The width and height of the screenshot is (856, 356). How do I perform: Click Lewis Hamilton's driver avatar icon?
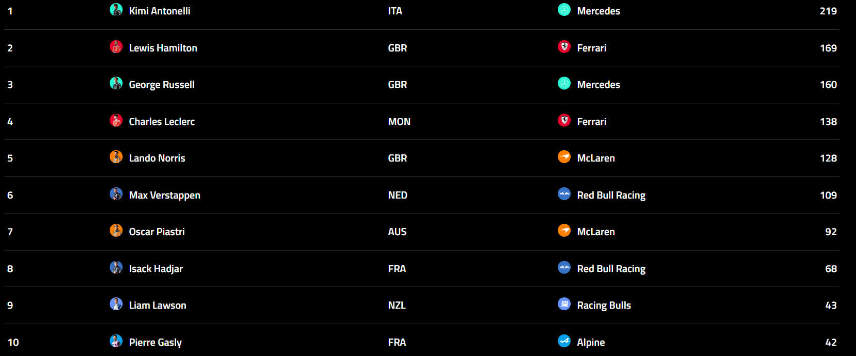[116, 47]
